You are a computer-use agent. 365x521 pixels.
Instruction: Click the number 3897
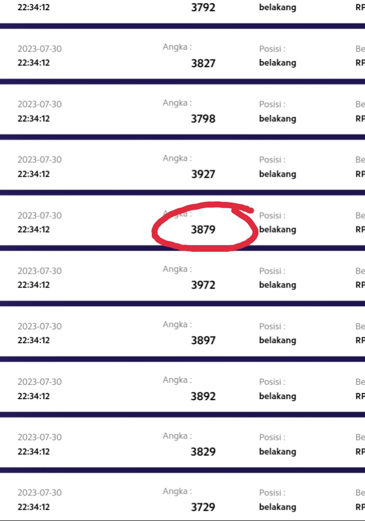tap(203, 341)
